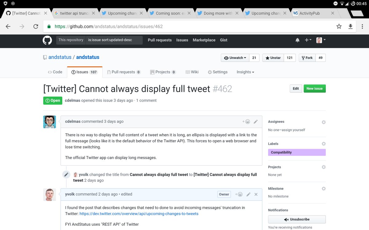
Task: Click the secure lock icon in address bar
Action: [x=49, y=26]
